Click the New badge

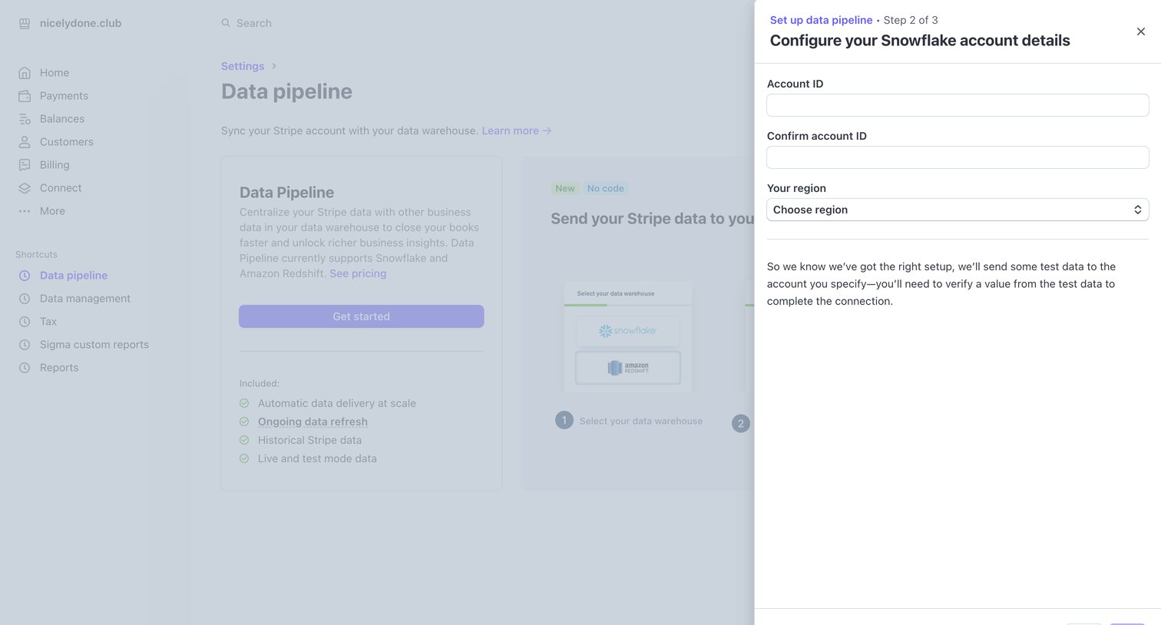565,188
